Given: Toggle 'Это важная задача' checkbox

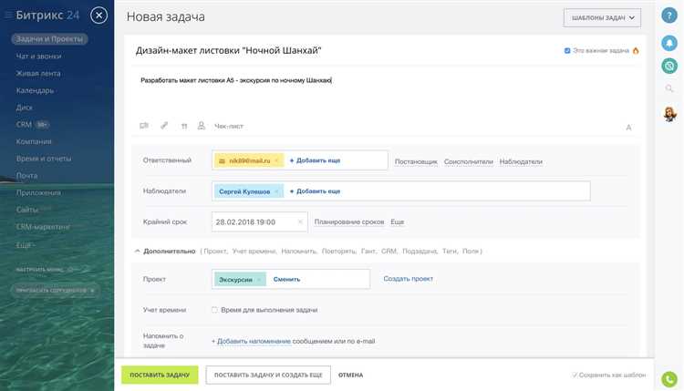Looking at the screenshot, I should coord(567,50).
